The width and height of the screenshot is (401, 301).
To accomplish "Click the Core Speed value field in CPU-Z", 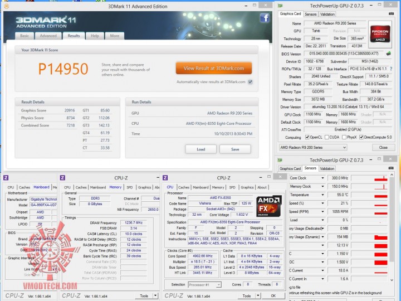I will [x=203, y=256].
